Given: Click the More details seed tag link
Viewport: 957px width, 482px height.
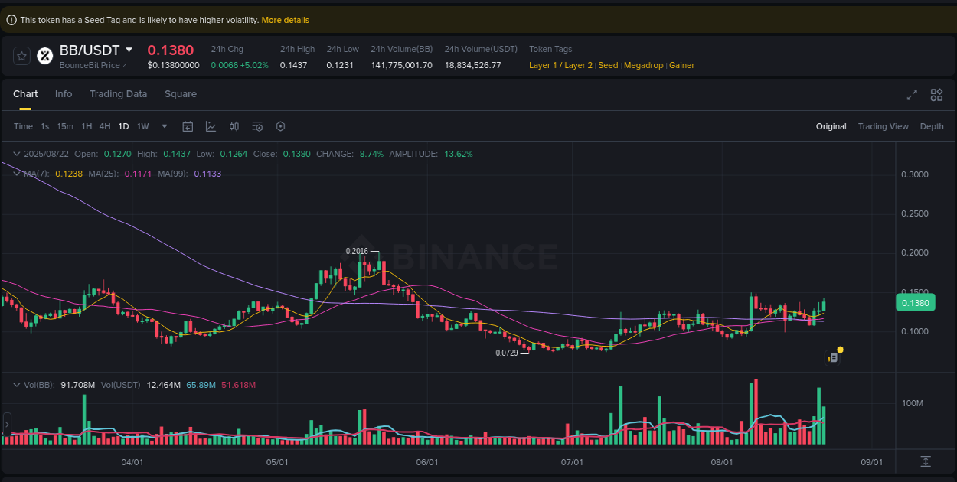Looking at the screenshot, I should point(285,20).
